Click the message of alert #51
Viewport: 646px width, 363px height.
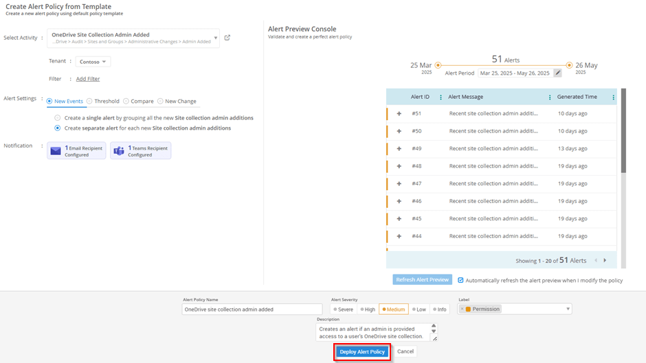coord(493,114)
